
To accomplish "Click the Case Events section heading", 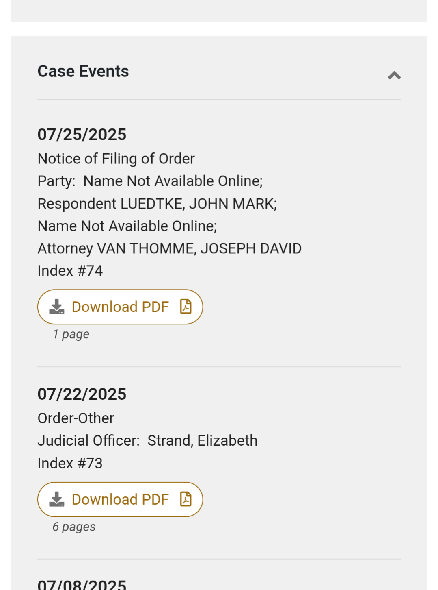I will click(83, 72).
